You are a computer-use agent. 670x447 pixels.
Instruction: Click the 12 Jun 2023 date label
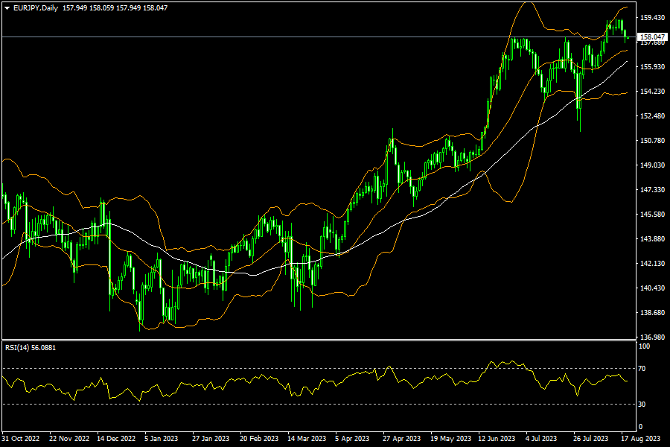[x=497, y=439]
